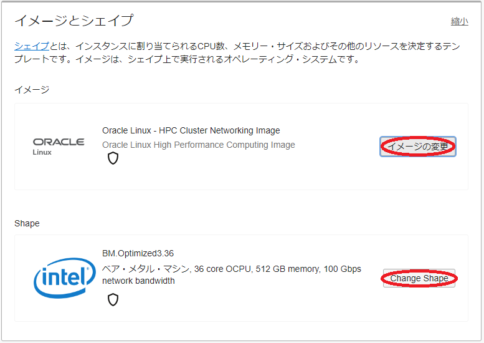Click the "Linux" text beneath the Oracle wordmark
The image size is (484, 343).
42,152
